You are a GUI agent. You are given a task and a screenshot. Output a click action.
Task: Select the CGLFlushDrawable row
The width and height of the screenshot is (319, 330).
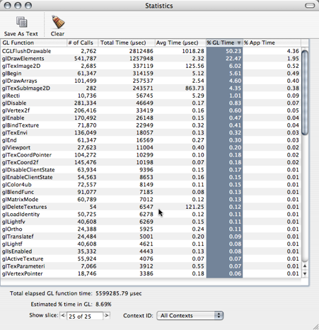(151, 51)
